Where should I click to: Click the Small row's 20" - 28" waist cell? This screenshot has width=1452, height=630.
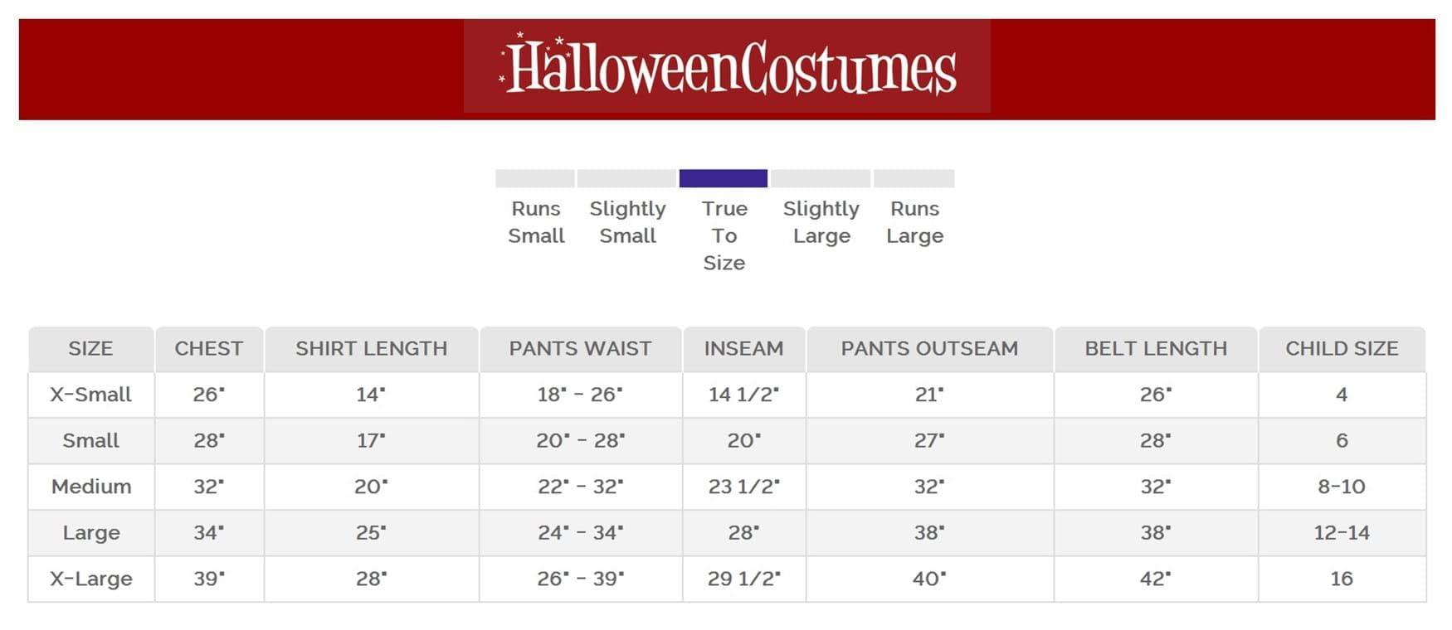pyautogui.click(x=580, y=440)
